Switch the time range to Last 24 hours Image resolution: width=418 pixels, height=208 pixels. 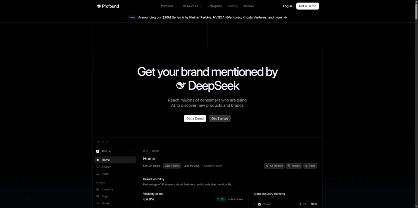tap(152, 166)
